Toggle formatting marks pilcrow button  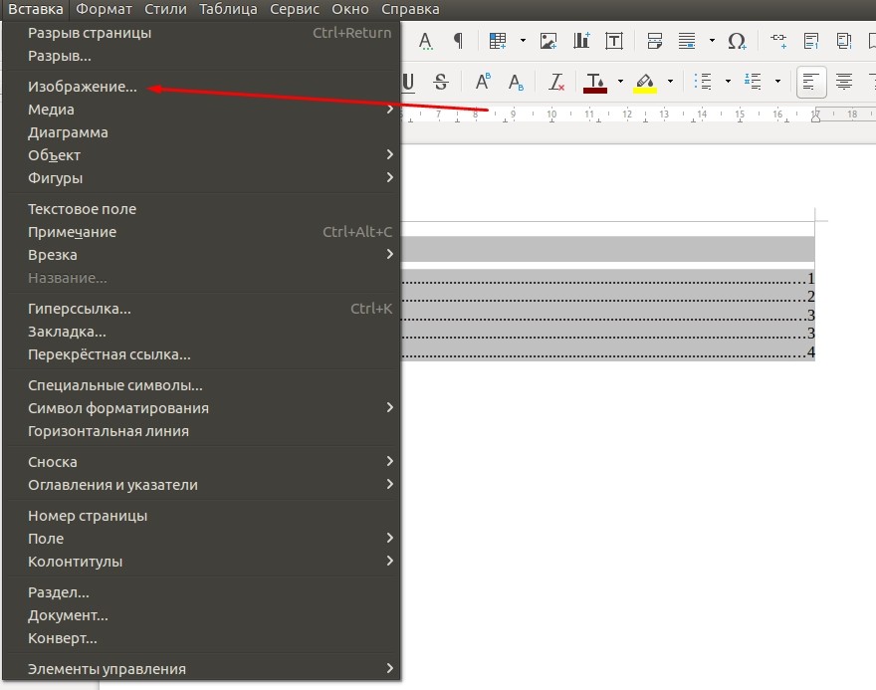click(458, 41)
